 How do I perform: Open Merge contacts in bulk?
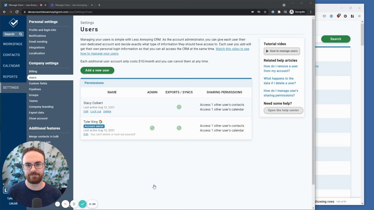(x=44, y=136)
